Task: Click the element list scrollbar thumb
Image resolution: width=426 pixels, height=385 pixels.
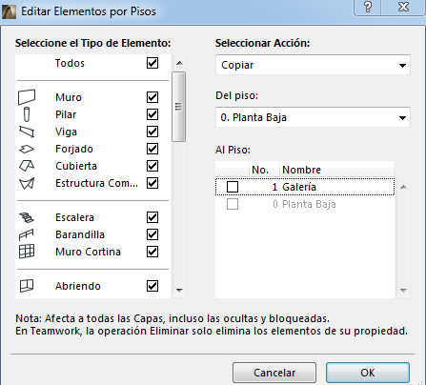Action: (179, 107)
